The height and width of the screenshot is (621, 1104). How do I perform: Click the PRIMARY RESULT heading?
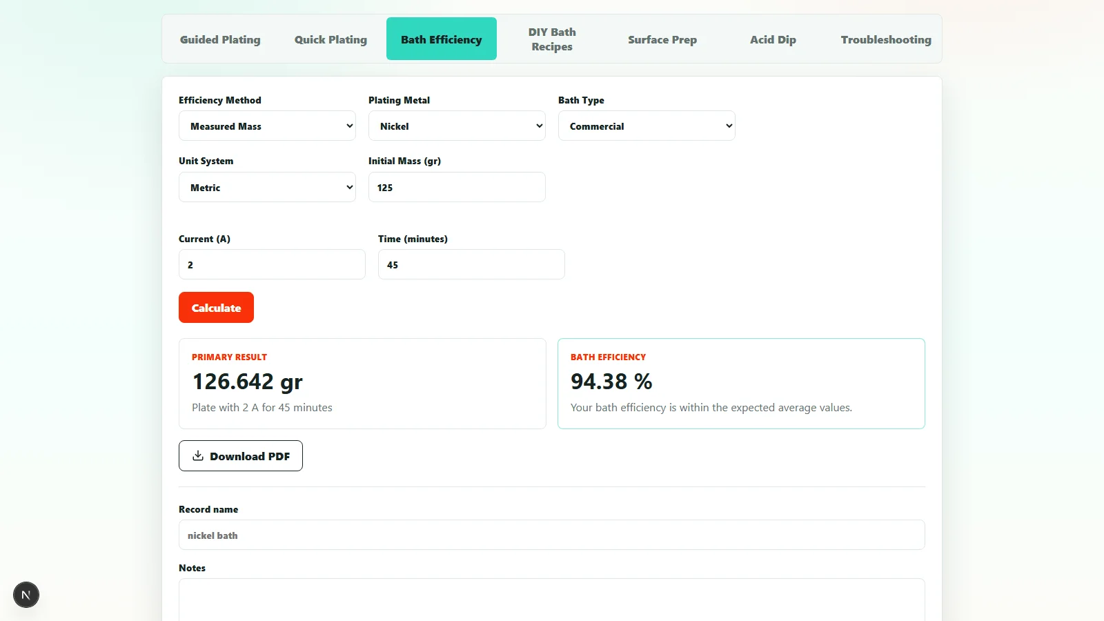click(229, 357)
